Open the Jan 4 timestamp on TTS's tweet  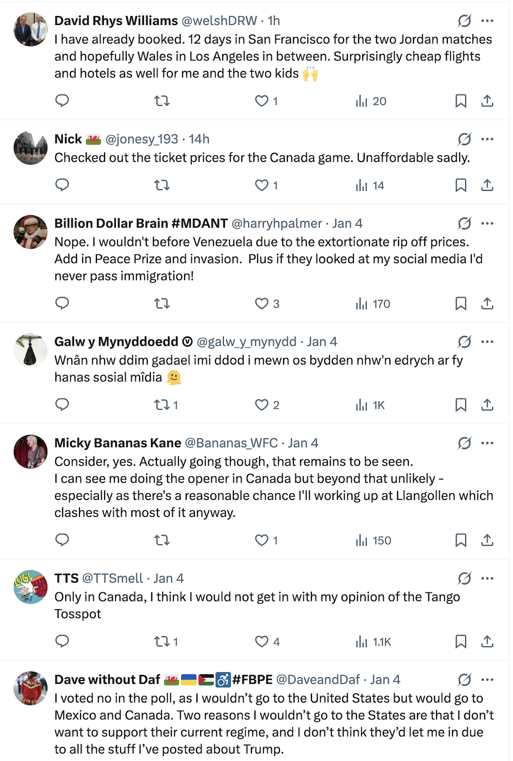click(168, 578)
